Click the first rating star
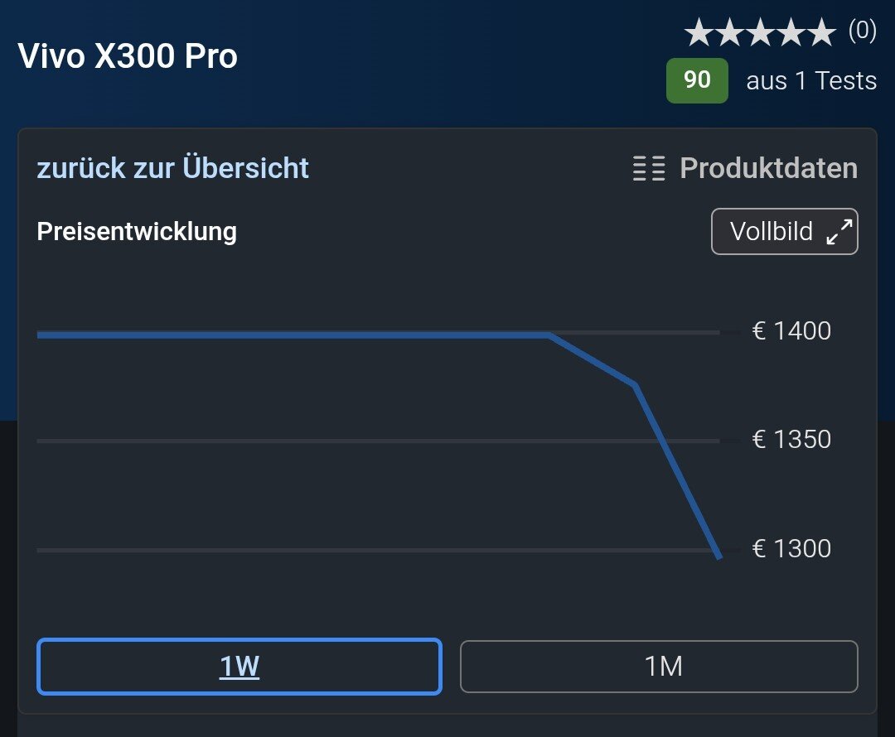Image resolution: width=895 pixels, height=737 pixels. pyautogui.click(x=700, y=34)
